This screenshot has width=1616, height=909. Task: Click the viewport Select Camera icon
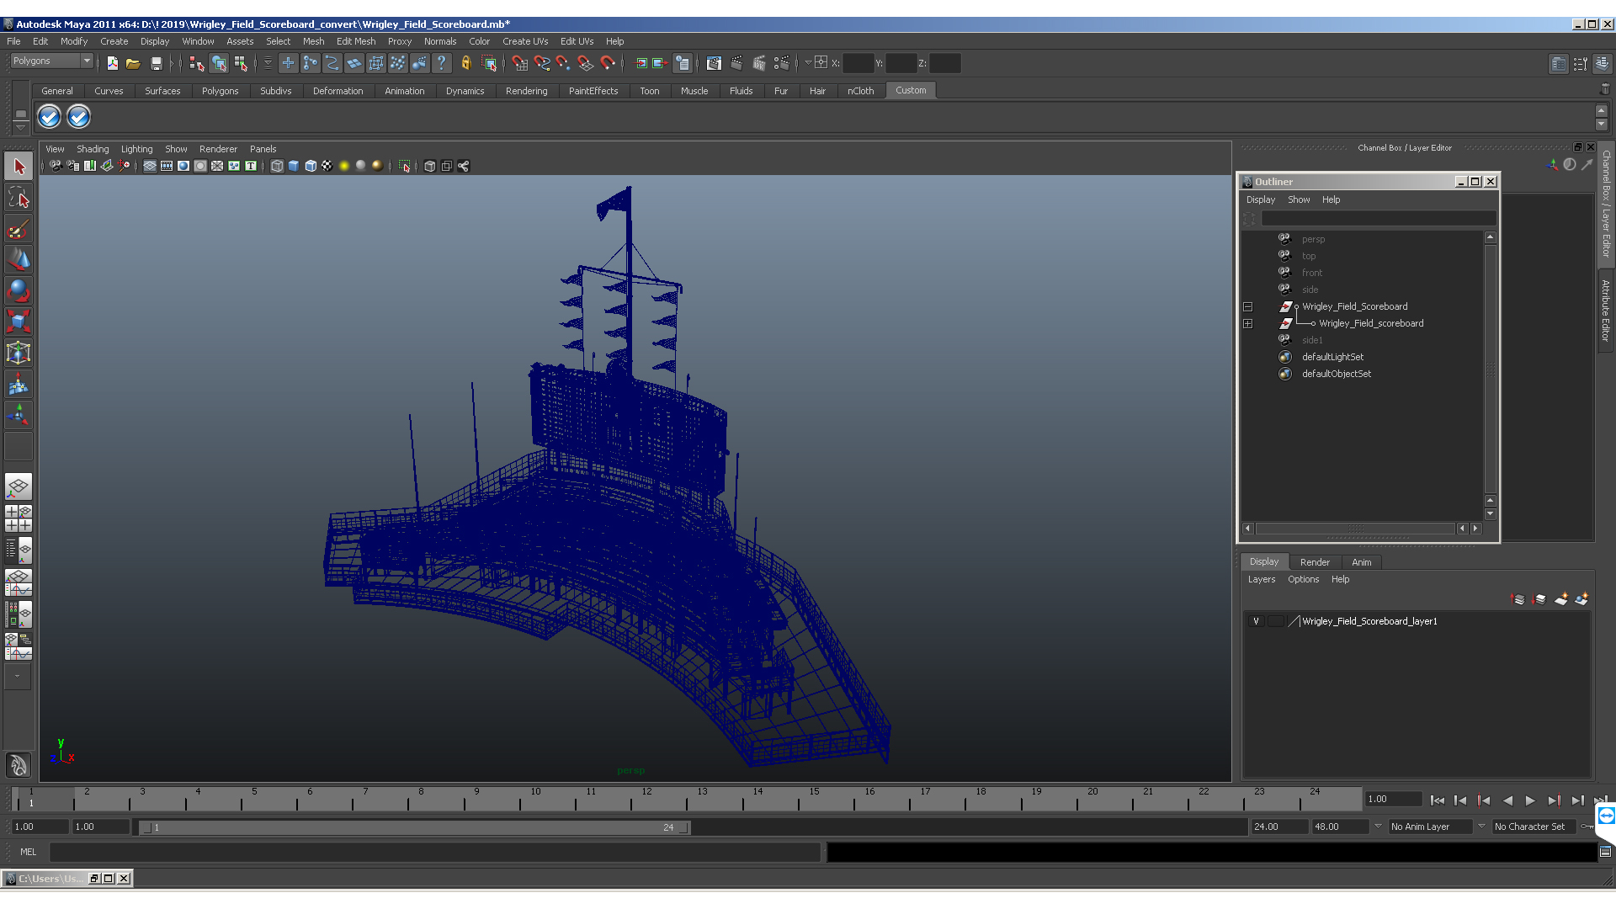tap(56, 166)
